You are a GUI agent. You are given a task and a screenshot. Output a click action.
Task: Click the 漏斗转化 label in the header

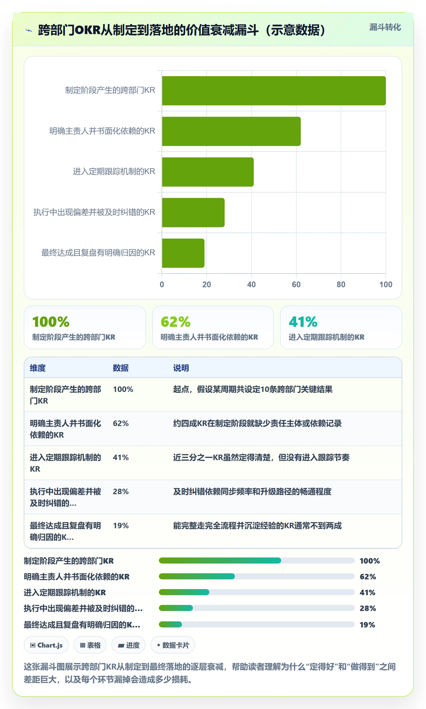click(385, 27)
